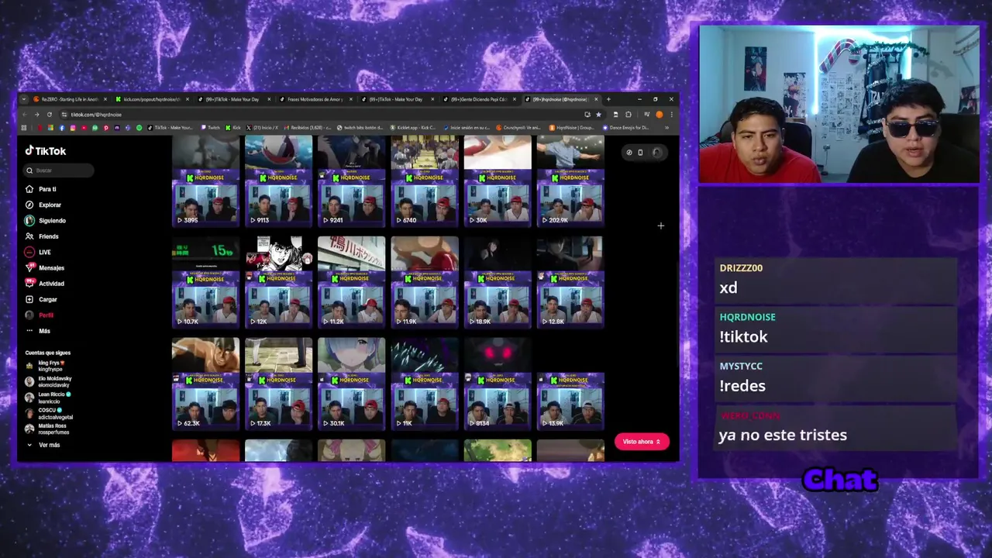This screenshot has width=992, height=558.
Task: Click the Buscar search field
Action: click(x=59, y=170)
